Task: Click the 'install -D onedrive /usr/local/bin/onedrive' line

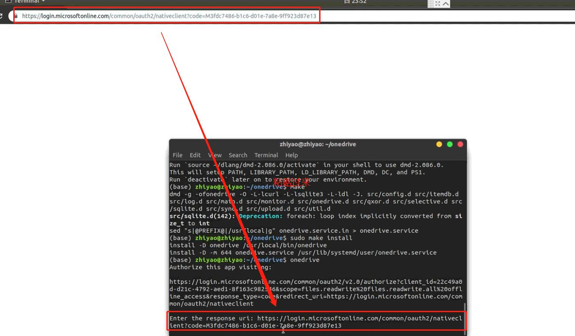Action: coord(248,245)
